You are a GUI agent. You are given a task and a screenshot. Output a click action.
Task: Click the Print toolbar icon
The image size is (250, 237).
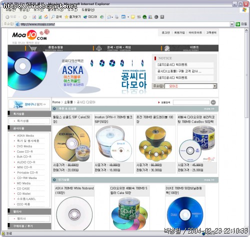tap(116, 17)
